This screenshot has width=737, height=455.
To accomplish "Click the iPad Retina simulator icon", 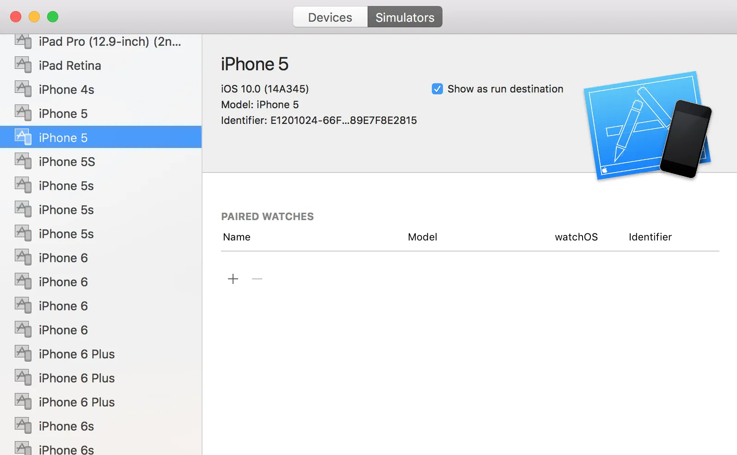I will [23, 65].
